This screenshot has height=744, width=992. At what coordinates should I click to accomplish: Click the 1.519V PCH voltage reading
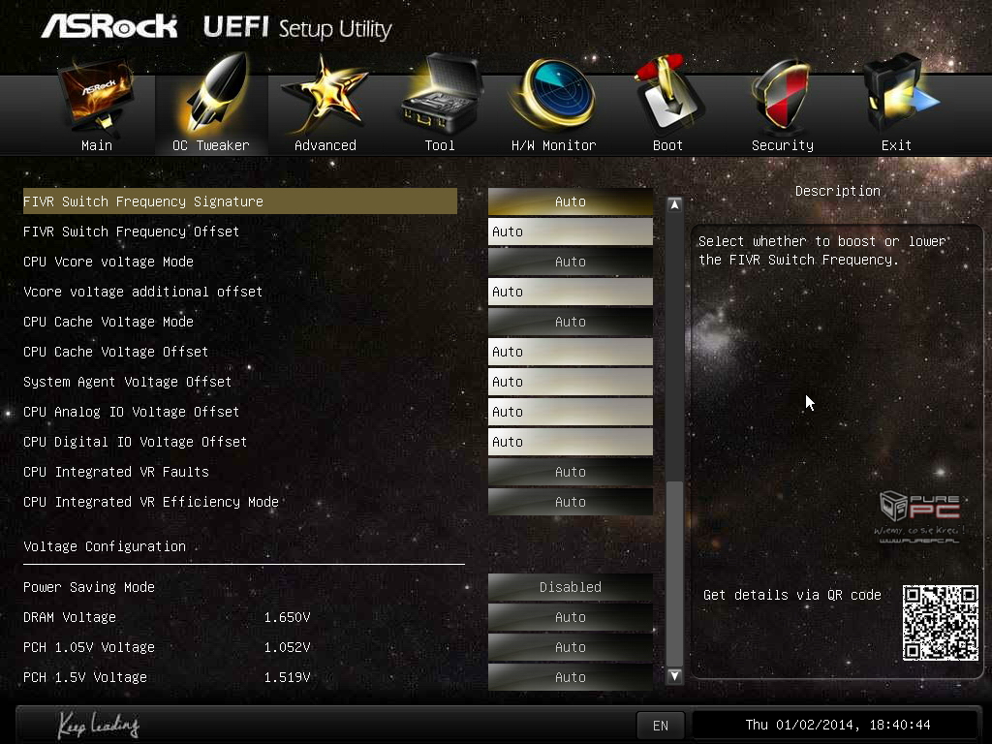(287, 677)
